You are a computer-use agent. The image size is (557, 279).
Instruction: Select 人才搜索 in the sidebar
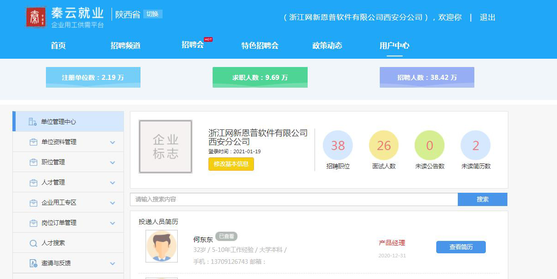pos(68,243)
